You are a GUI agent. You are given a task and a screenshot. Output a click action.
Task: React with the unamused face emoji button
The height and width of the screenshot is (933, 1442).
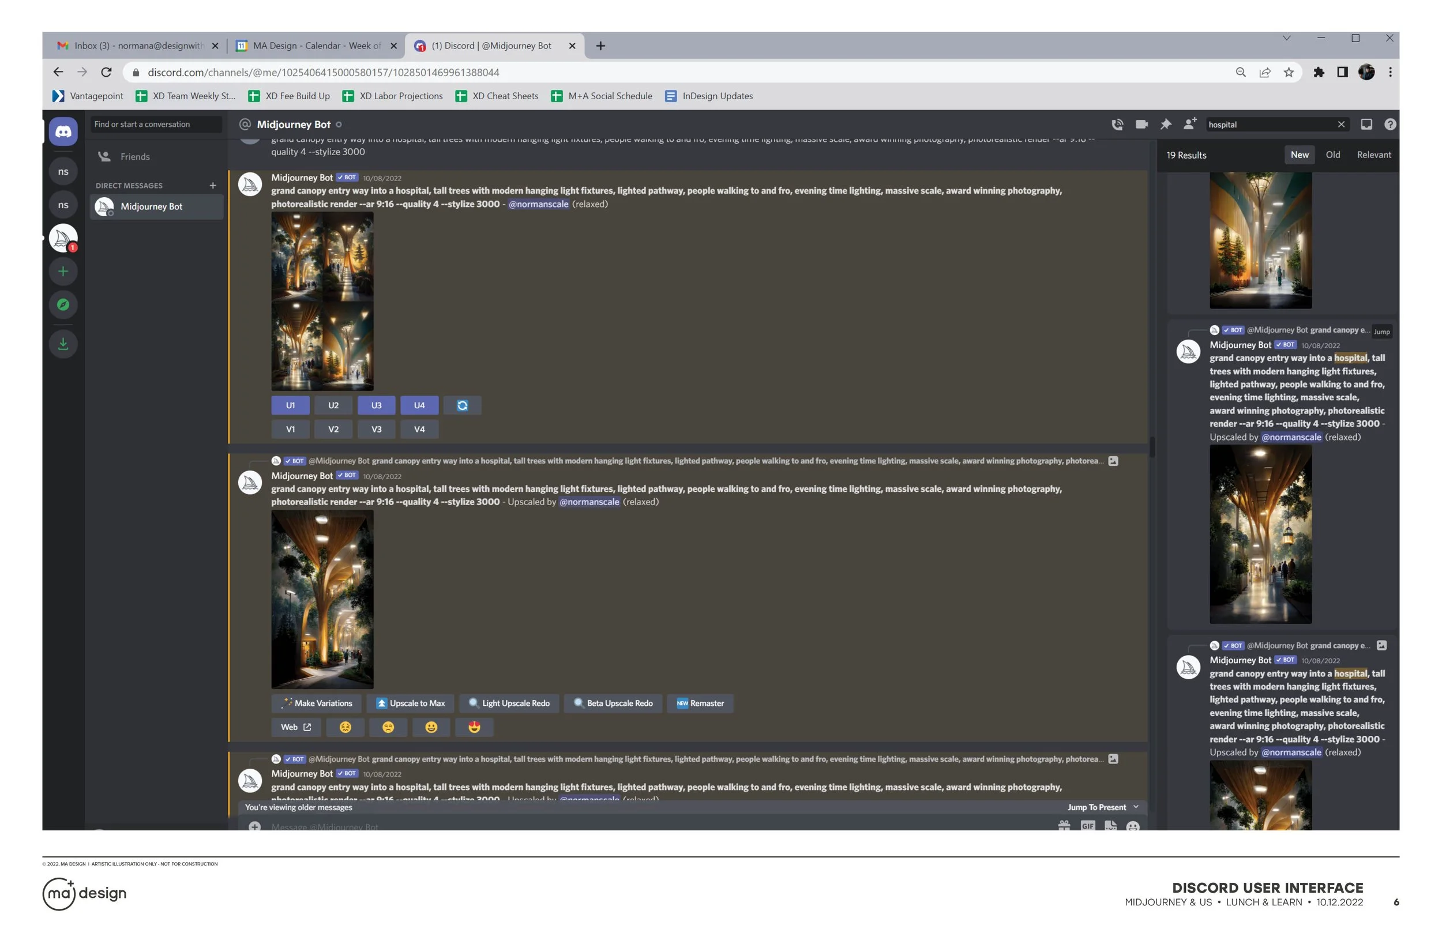(x=388, y=727)
